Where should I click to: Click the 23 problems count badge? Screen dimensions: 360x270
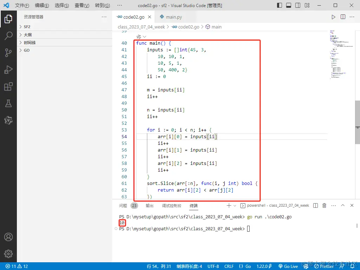click(x=134, y=205)
